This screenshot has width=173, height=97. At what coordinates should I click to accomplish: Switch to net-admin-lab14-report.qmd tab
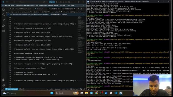(x=20, y=9)
